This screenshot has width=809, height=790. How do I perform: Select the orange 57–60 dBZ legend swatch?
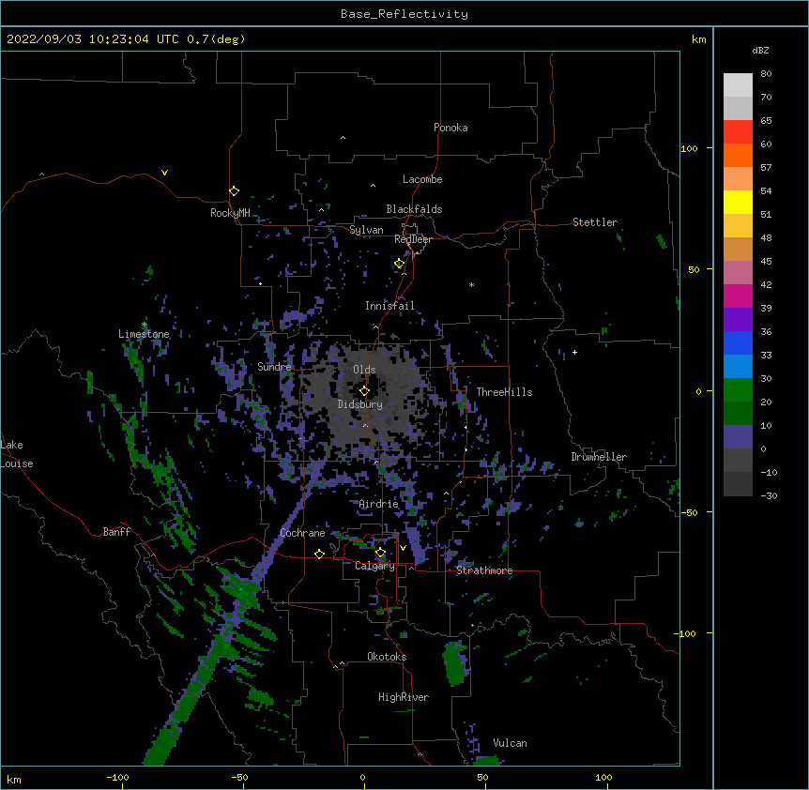pyautogui.click(x=738, y=155)
